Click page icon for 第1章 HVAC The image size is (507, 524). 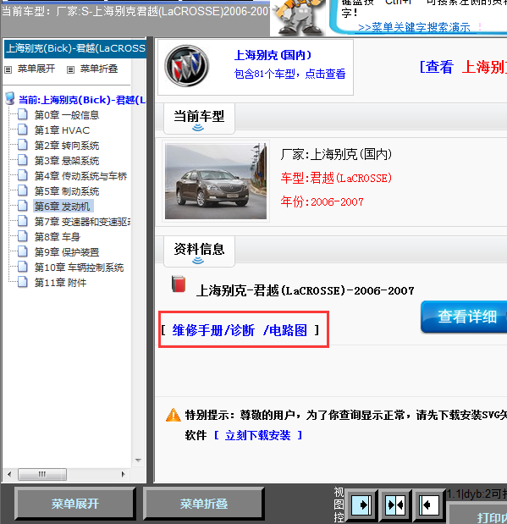[x=22, y=130]
